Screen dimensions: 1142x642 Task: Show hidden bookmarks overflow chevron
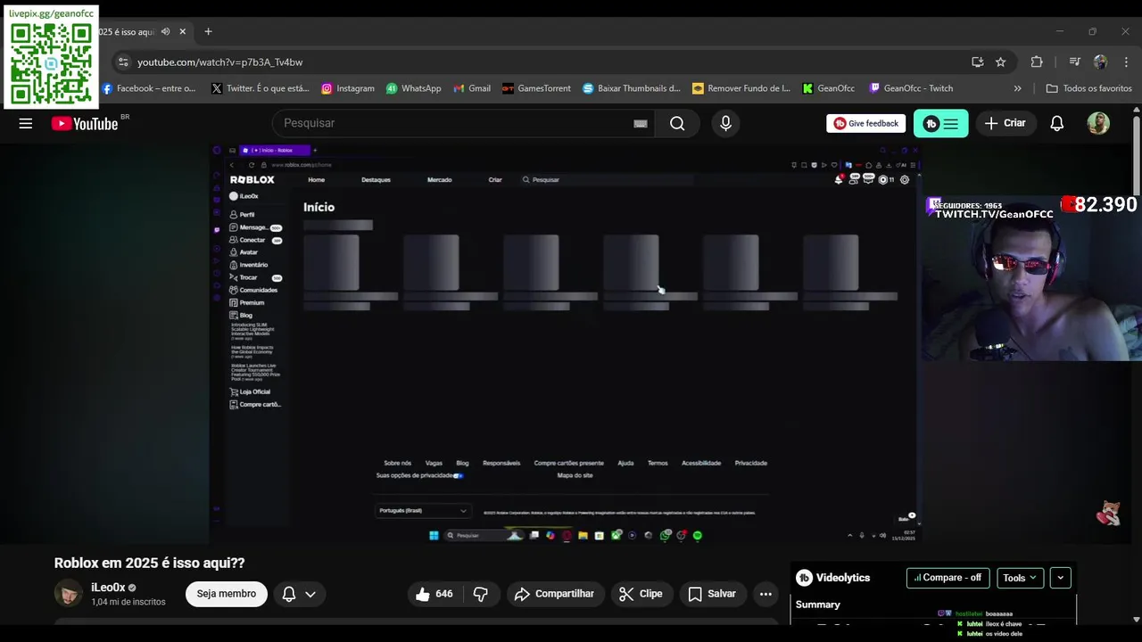coord(1017,88)
